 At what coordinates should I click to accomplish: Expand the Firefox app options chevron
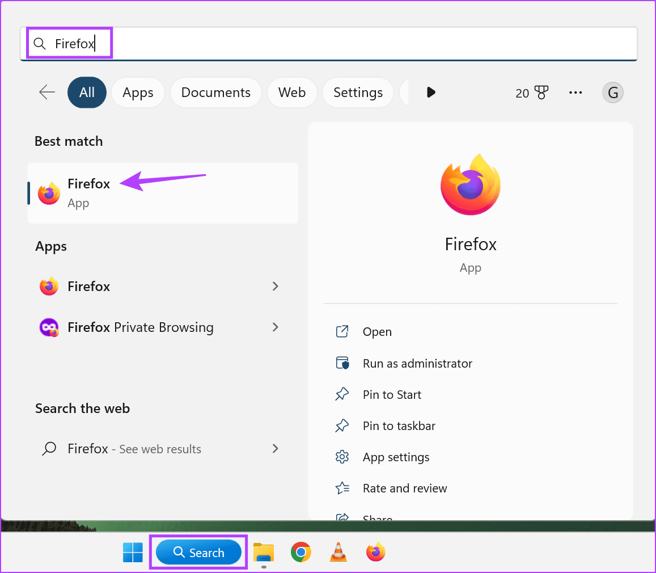point(276,286)
